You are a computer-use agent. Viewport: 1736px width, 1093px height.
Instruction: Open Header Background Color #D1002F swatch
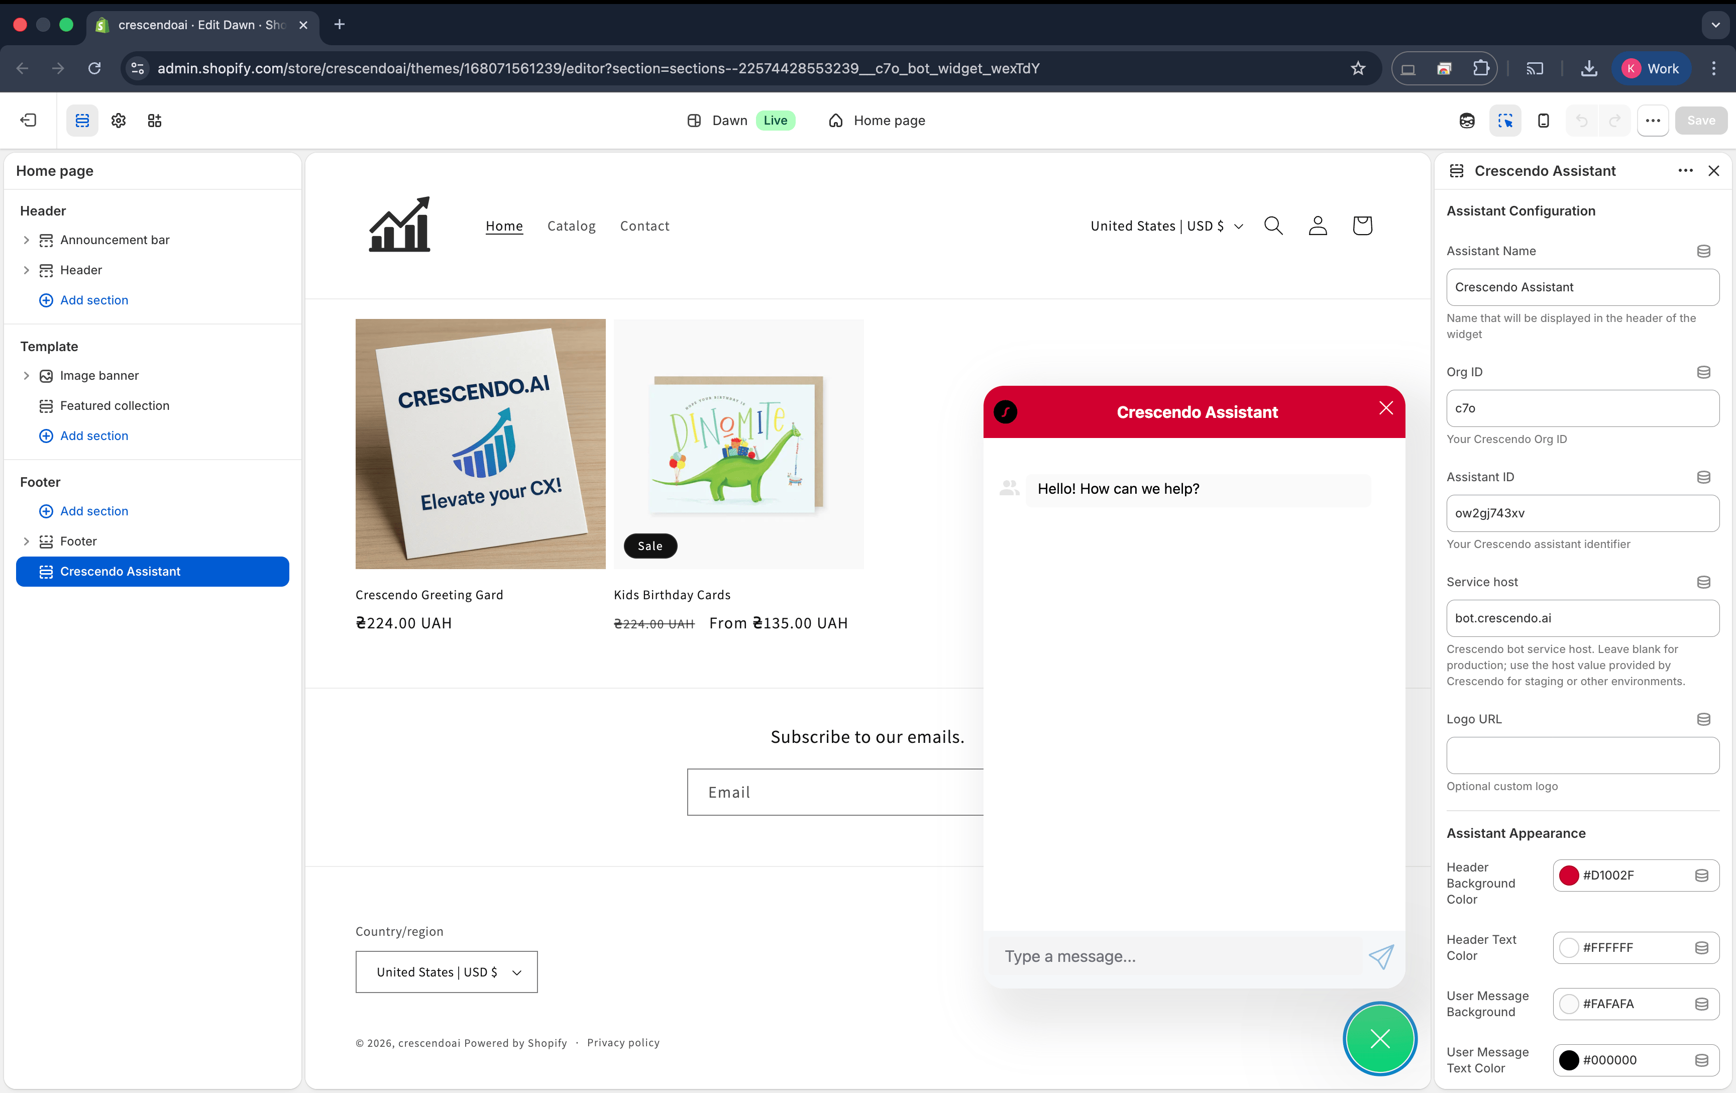click(x=1569, y=876)
